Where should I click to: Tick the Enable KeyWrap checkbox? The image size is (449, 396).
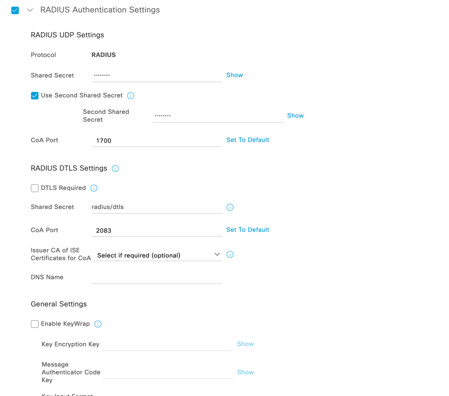35,324
